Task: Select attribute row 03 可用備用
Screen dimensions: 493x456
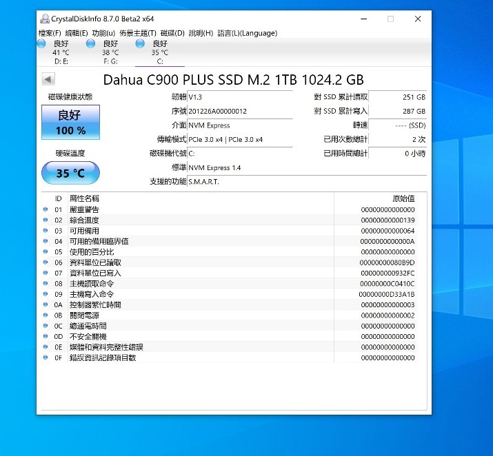Action: pyautogui.click(x=230, y=231)
